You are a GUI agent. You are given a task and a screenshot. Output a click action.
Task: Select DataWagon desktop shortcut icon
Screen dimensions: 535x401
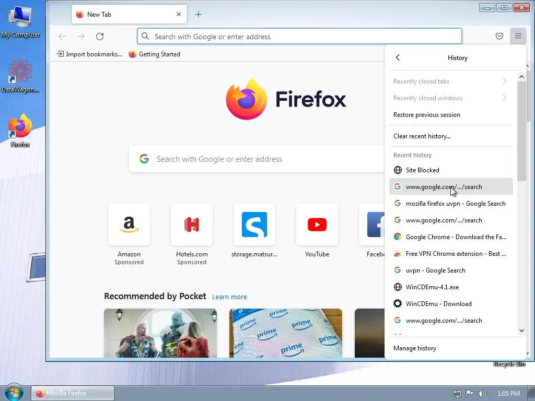coord(20,76)
